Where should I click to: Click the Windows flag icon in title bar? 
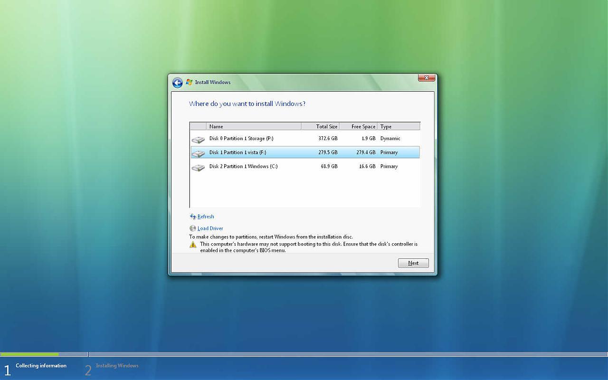tap(189, 82)
